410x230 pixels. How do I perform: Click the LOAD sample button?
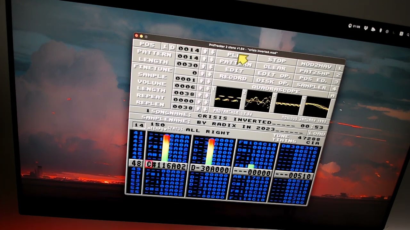tap(317, 134)
